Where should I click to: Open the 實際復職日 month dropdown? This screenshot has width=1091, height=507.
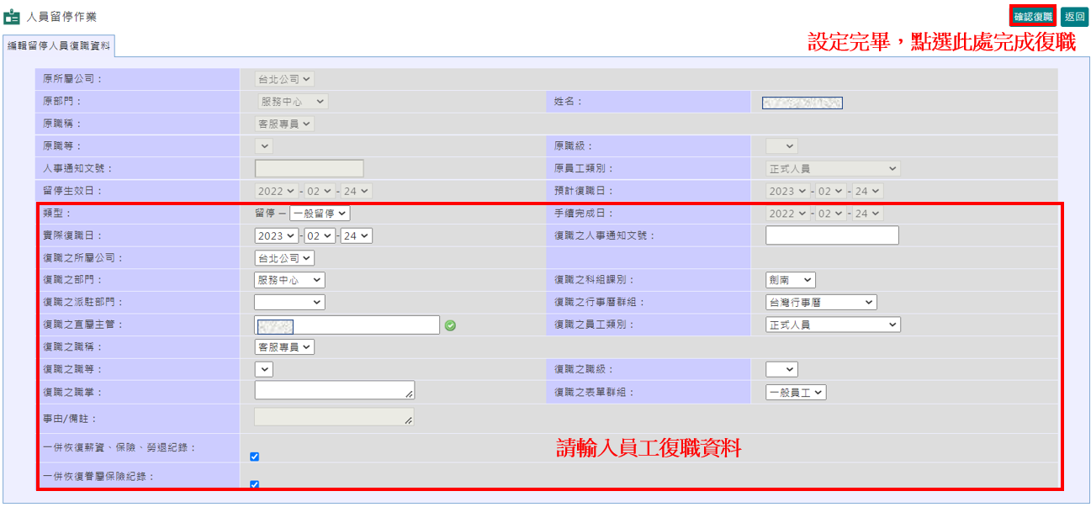pos(319,235)
